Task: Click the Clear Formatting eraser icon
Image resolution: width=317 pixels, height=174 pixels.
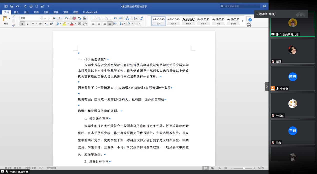Action: [74, 18]
